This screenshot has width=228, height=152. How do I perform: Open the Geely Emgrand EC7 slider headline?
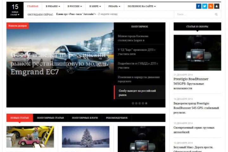[x=59, y=63]
